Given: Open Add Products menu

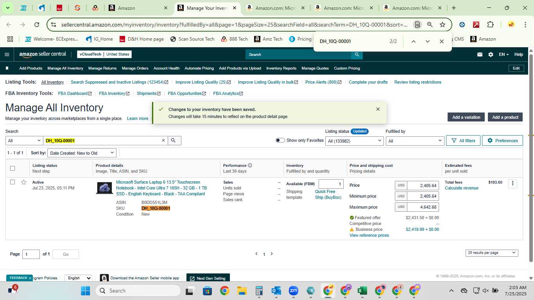Looking at the screenshot, I should [x=31, y=68].
